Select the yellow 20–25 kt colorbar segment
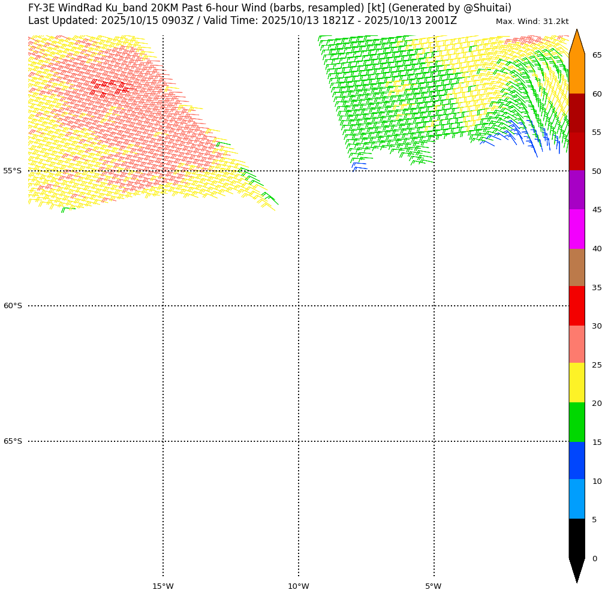605x593 pixels. 576,383
